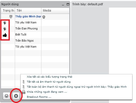This screenshot has width=136, height=103.
Task: Click padlock icon beside Khóa những người đang xem
Action: click(24, 92)
